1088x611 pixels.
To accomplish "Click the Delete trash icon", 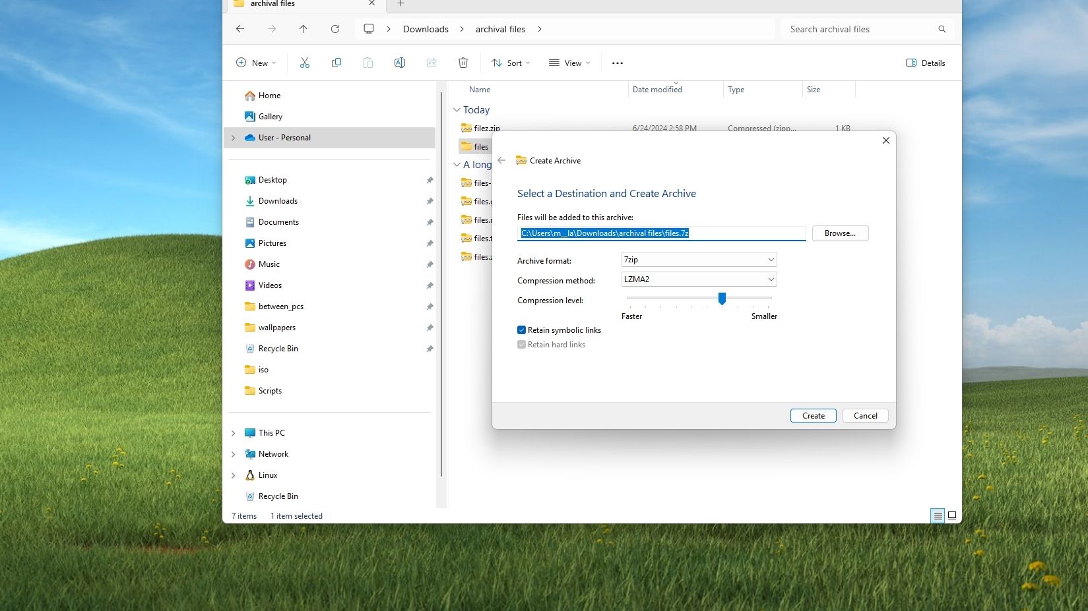I will pos(463,63).
